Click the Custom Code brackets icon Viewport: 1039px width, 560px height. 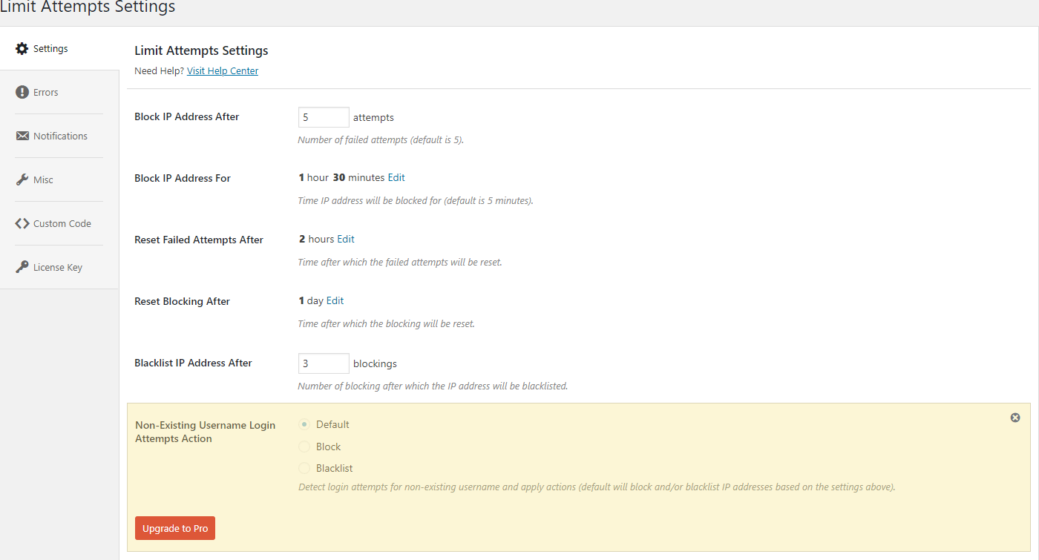pyautogui.click(x=22, y=224)
